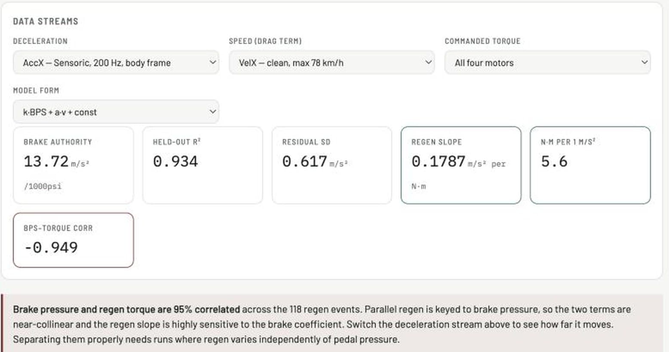Open the Model Form dropdown

pos(116,112)
